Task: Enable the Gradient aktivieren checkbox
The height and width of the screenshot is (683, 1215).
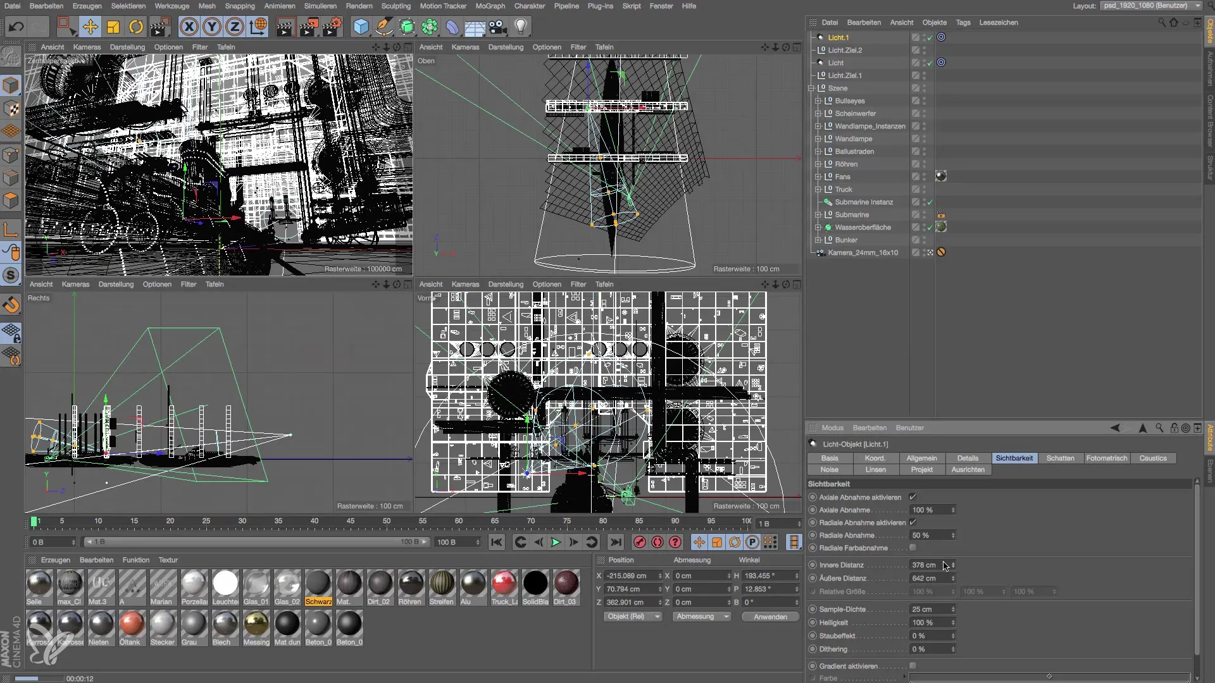Action: [913, 666]
